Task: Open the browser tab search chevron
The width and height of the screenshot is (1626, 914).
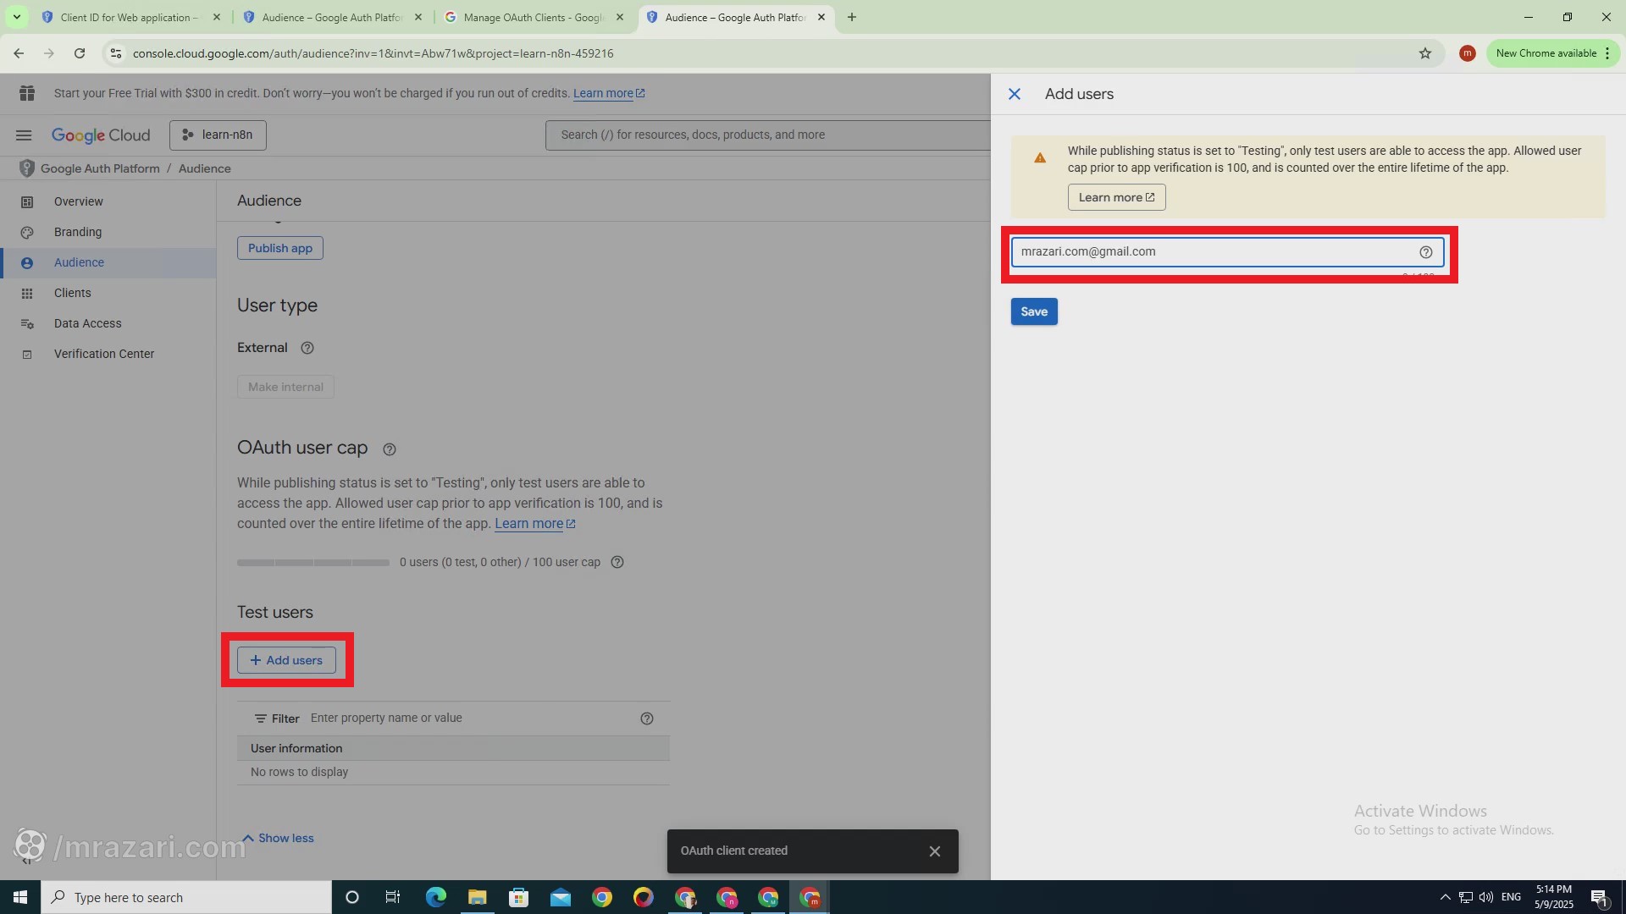Action: point(16,17)
